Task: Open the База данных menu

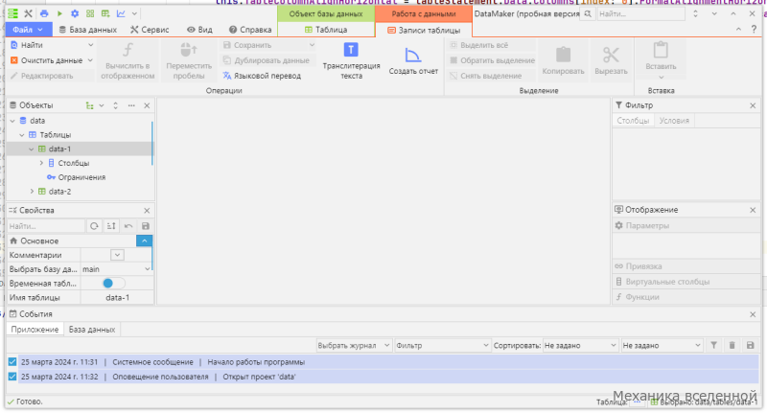Action: coord(87,30)
